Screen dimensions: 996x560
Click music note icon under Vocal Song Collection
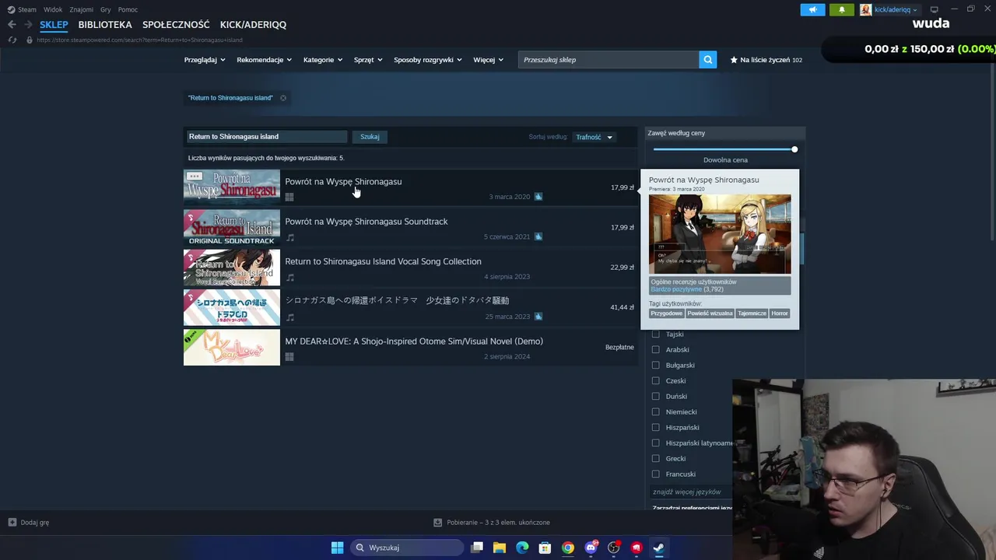pyautogui.click(x=290, y=277)
